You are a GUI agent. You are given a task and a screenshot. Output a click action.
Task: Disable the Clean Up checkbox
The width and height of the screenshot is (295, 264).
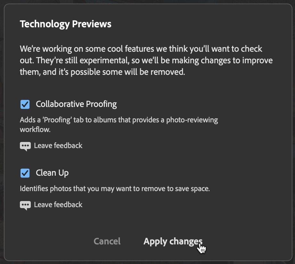[x=25, y=173]
